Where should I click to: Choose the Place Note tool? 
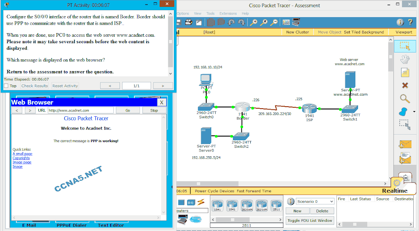tap(405, 72)
